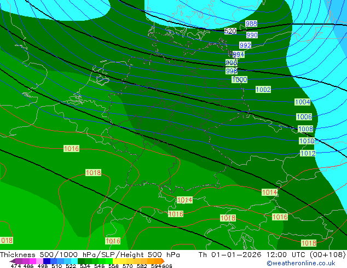347x268 pixels.
Task: Click the forecast hour '(00+108)' text
Action: 327,255
